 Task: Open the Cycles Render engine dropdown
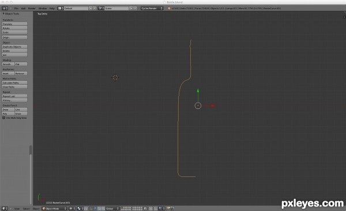pyautogui.click(x=152, y=8)
